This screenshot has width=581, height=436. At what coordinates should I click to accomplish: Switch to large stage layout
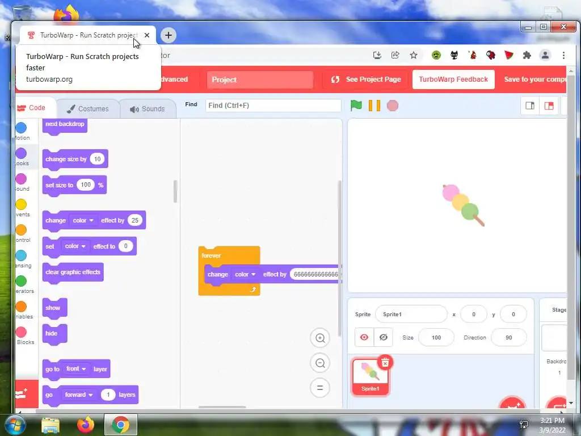coord(549,106)
